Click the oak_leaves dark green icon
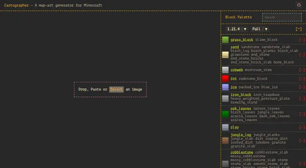This screenshot has height=168, width=306. pos(225,114)
